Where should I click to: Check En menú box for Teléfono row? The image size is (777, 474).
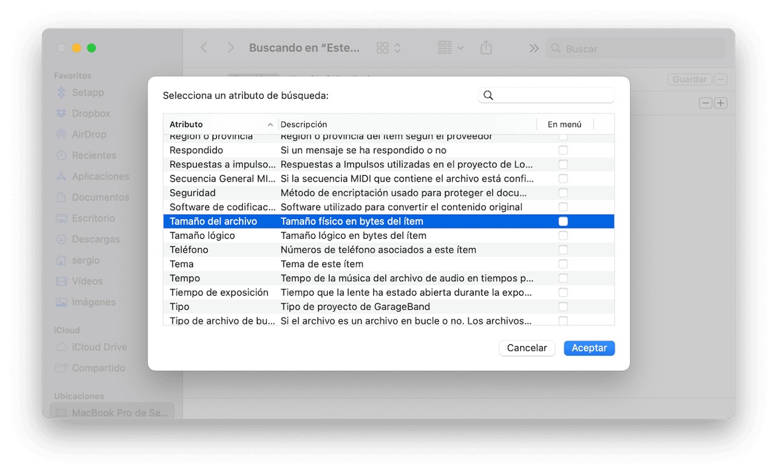[x=563, y=250]
